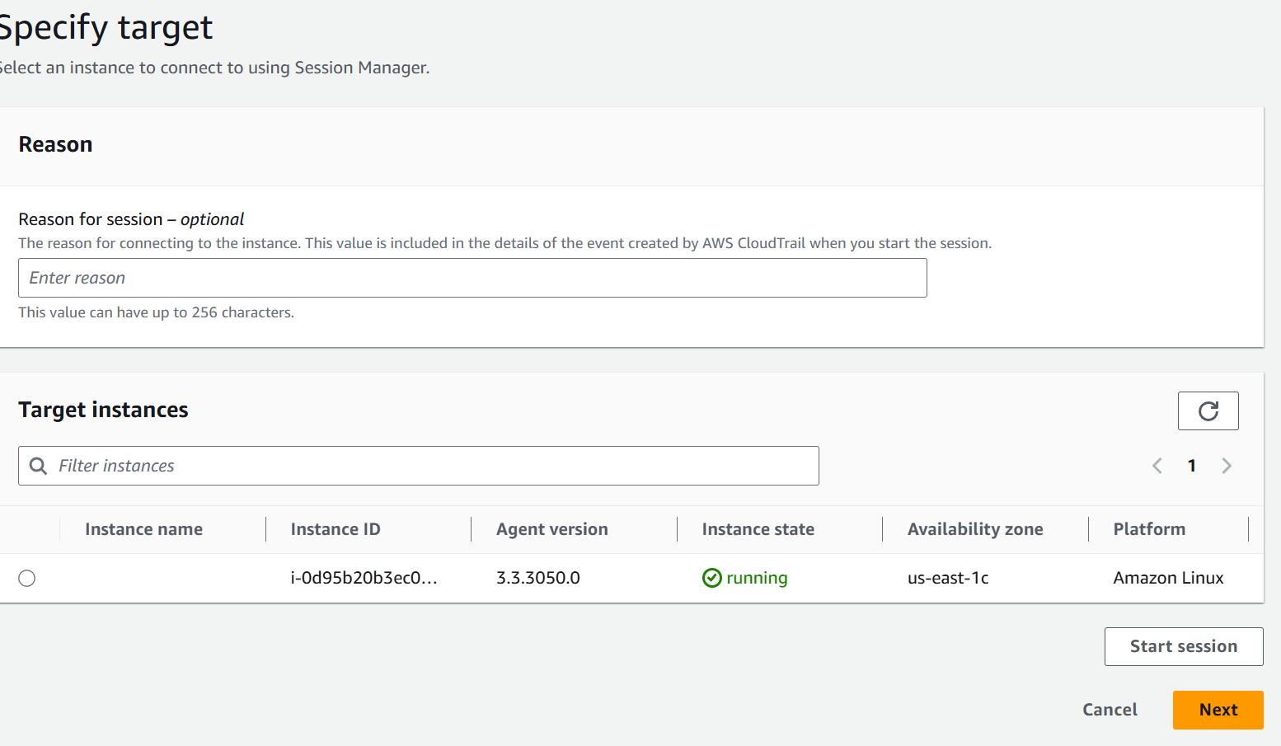Click the Agent version column header
The width and height of the screenshot is (1281, 746).
[x=551, y=529]
